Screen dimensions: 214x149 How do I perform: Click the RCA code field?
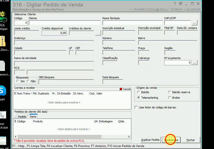20,72
